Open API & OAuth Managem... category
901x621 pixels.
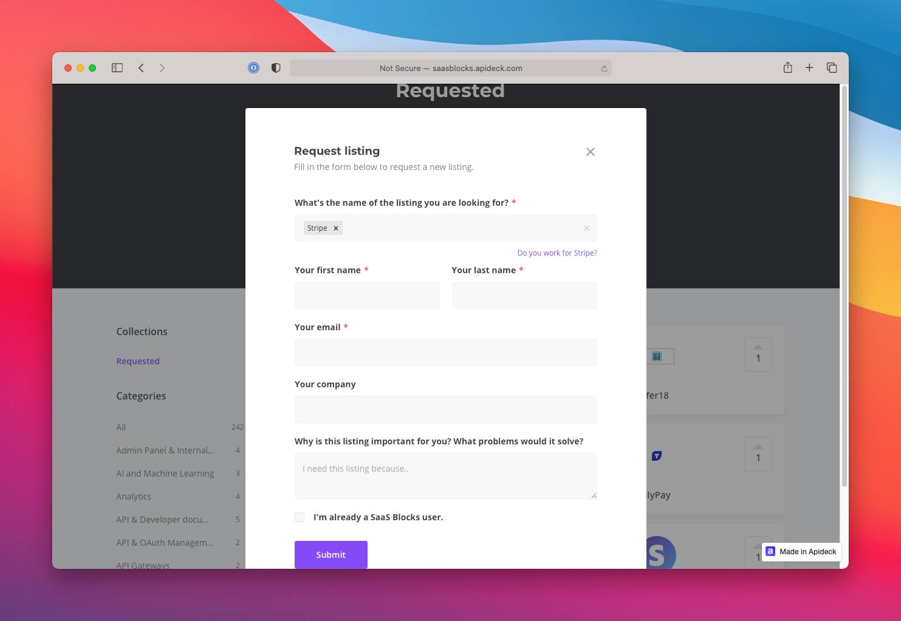tap(165, 543)
